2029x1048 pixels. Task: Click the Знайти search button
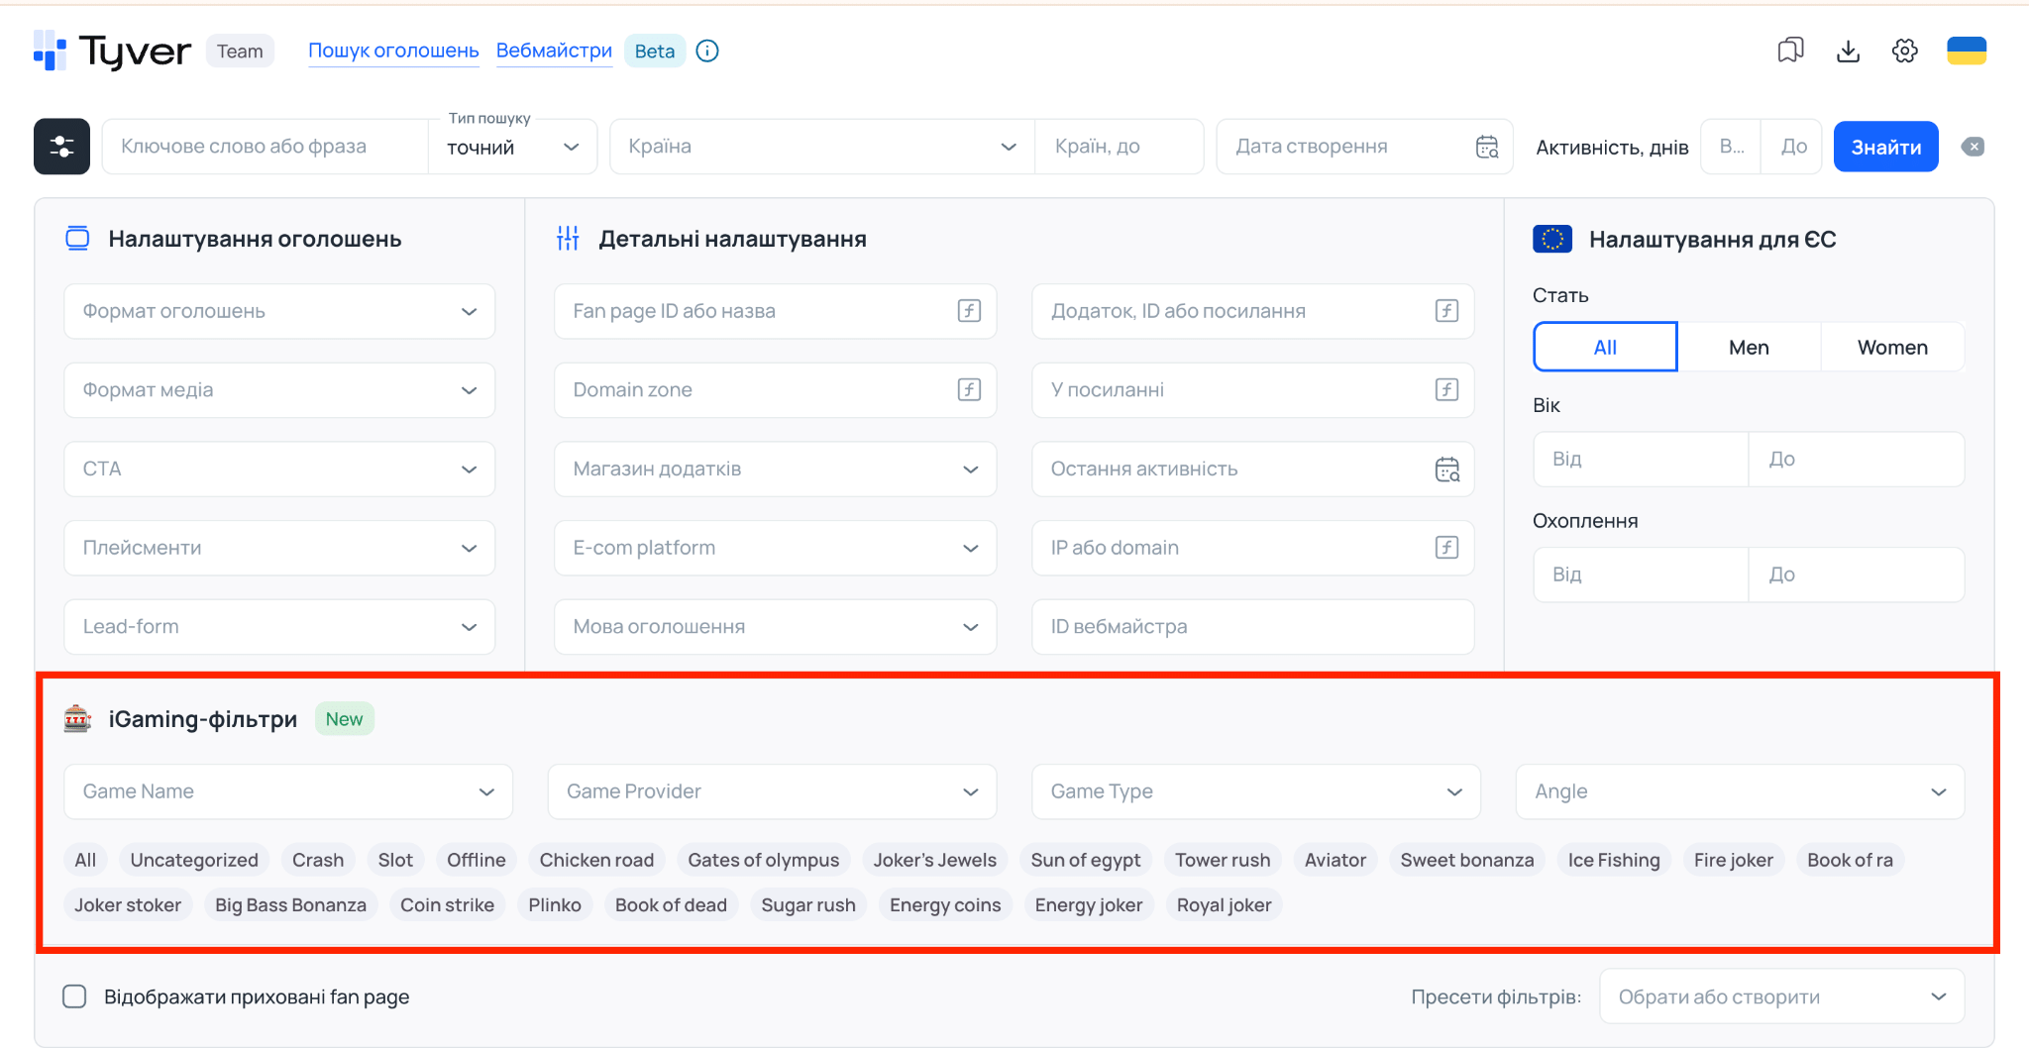[x=1885, y=147]
